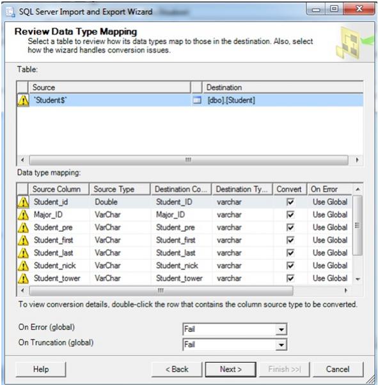Screen dimensions: 378x385
Task: Click Table list horizontal scrollbar thumb
Action: pyautogui.click(x=189, y=160)
